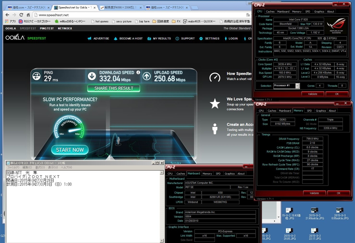This screenshot has height=243, width=355.
Task: Open the SETTINGS link
Action: tap(209, 38)
